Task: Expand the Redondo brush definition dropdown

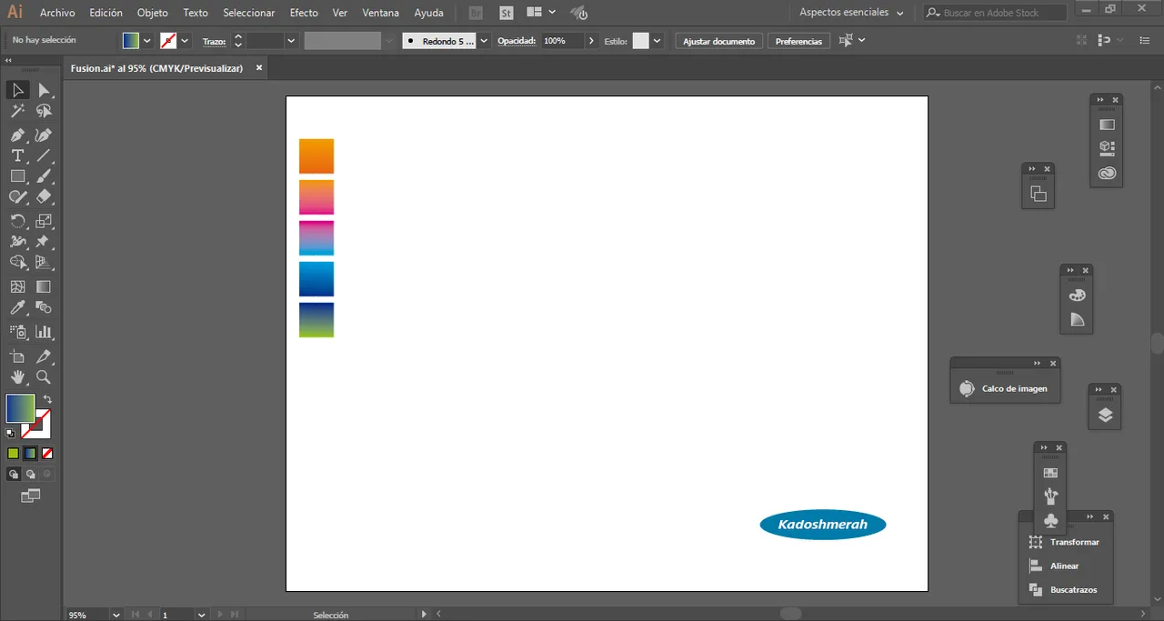Action: click(484, 41)
